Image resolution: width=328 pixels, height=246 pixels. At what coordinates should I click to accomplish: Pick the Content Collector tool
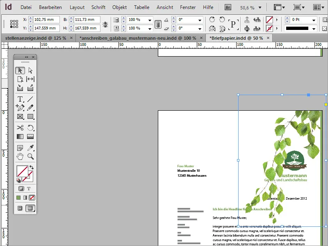click(20, 88)
